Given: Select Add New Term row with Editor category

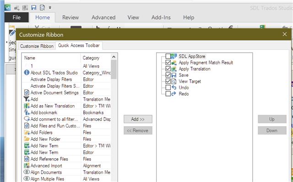Looking at the screenshot, I should point(66,152).
